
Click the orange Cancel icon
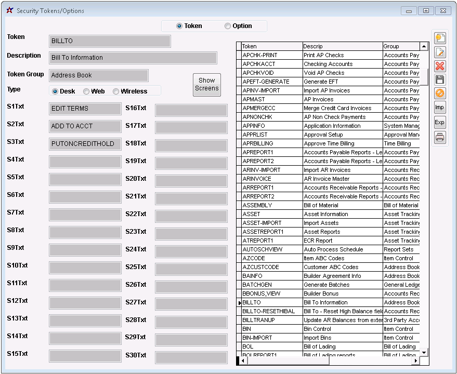[x=440, y=94]
